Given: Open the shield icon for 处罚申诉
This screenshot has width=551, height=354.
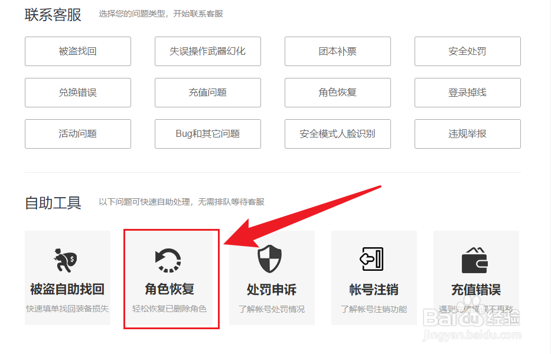Looking at the screenshot, I should pyautogui.click(x=269, y=259).
